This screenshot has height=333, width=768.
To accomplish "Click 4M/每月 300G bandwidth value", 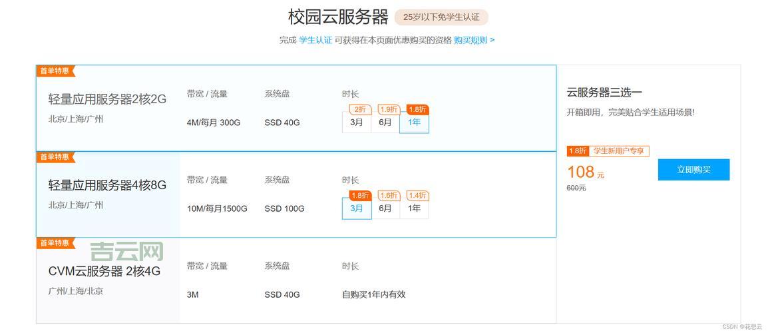I will 214,123.
